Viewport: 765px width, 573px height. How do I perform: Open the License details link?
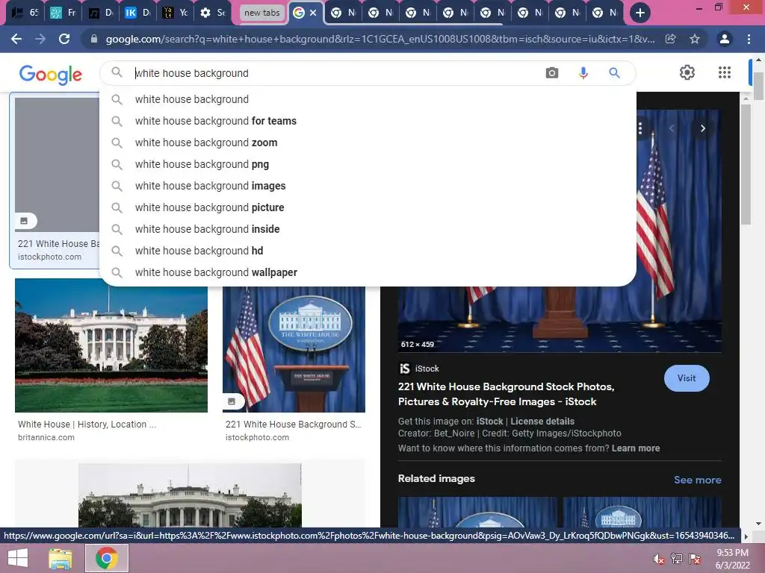click(x=542, y=422)
